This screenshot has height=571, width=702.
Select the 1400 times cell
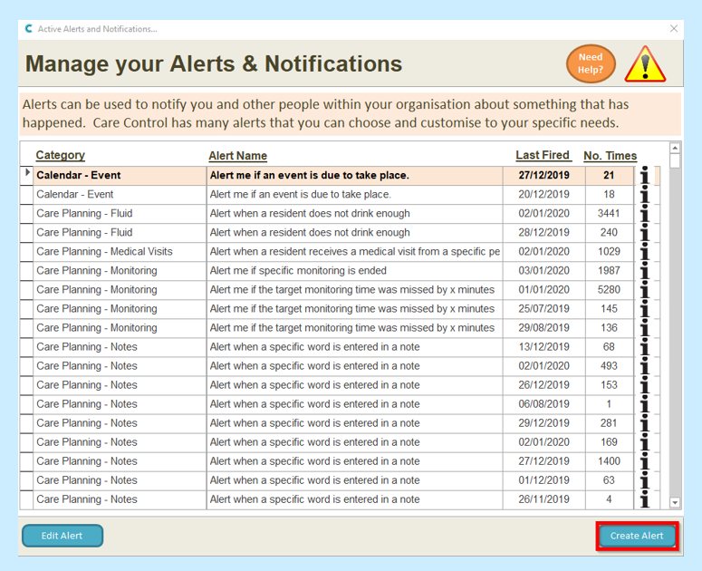click(610, 461)
